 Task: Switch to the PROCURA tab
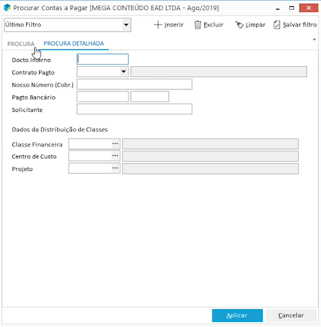[x=21, y=44]
